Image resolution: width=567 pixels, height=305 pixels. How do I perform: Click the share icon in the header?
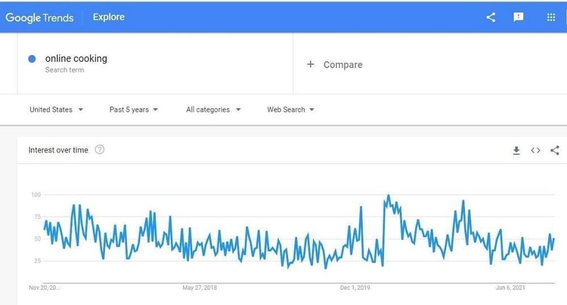[491, 17]
